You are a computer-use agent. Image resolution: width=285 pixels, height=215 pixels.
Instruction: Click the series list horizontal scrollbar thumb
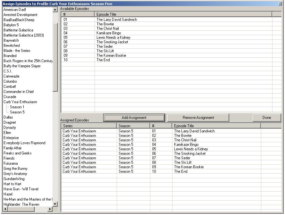[x=21, y=209]
